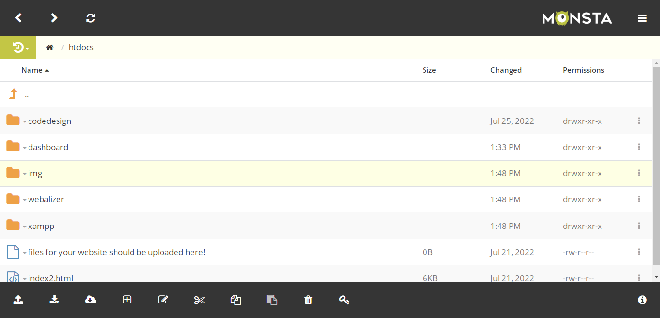Click the scissors cut icon
Viewport: 660px width, 318px height.
click(199, 300)
